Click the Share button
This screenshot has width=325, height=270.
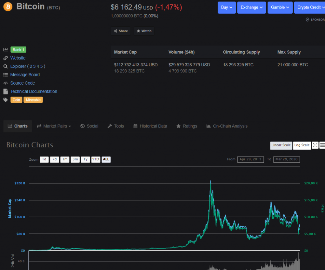(121, 31)
